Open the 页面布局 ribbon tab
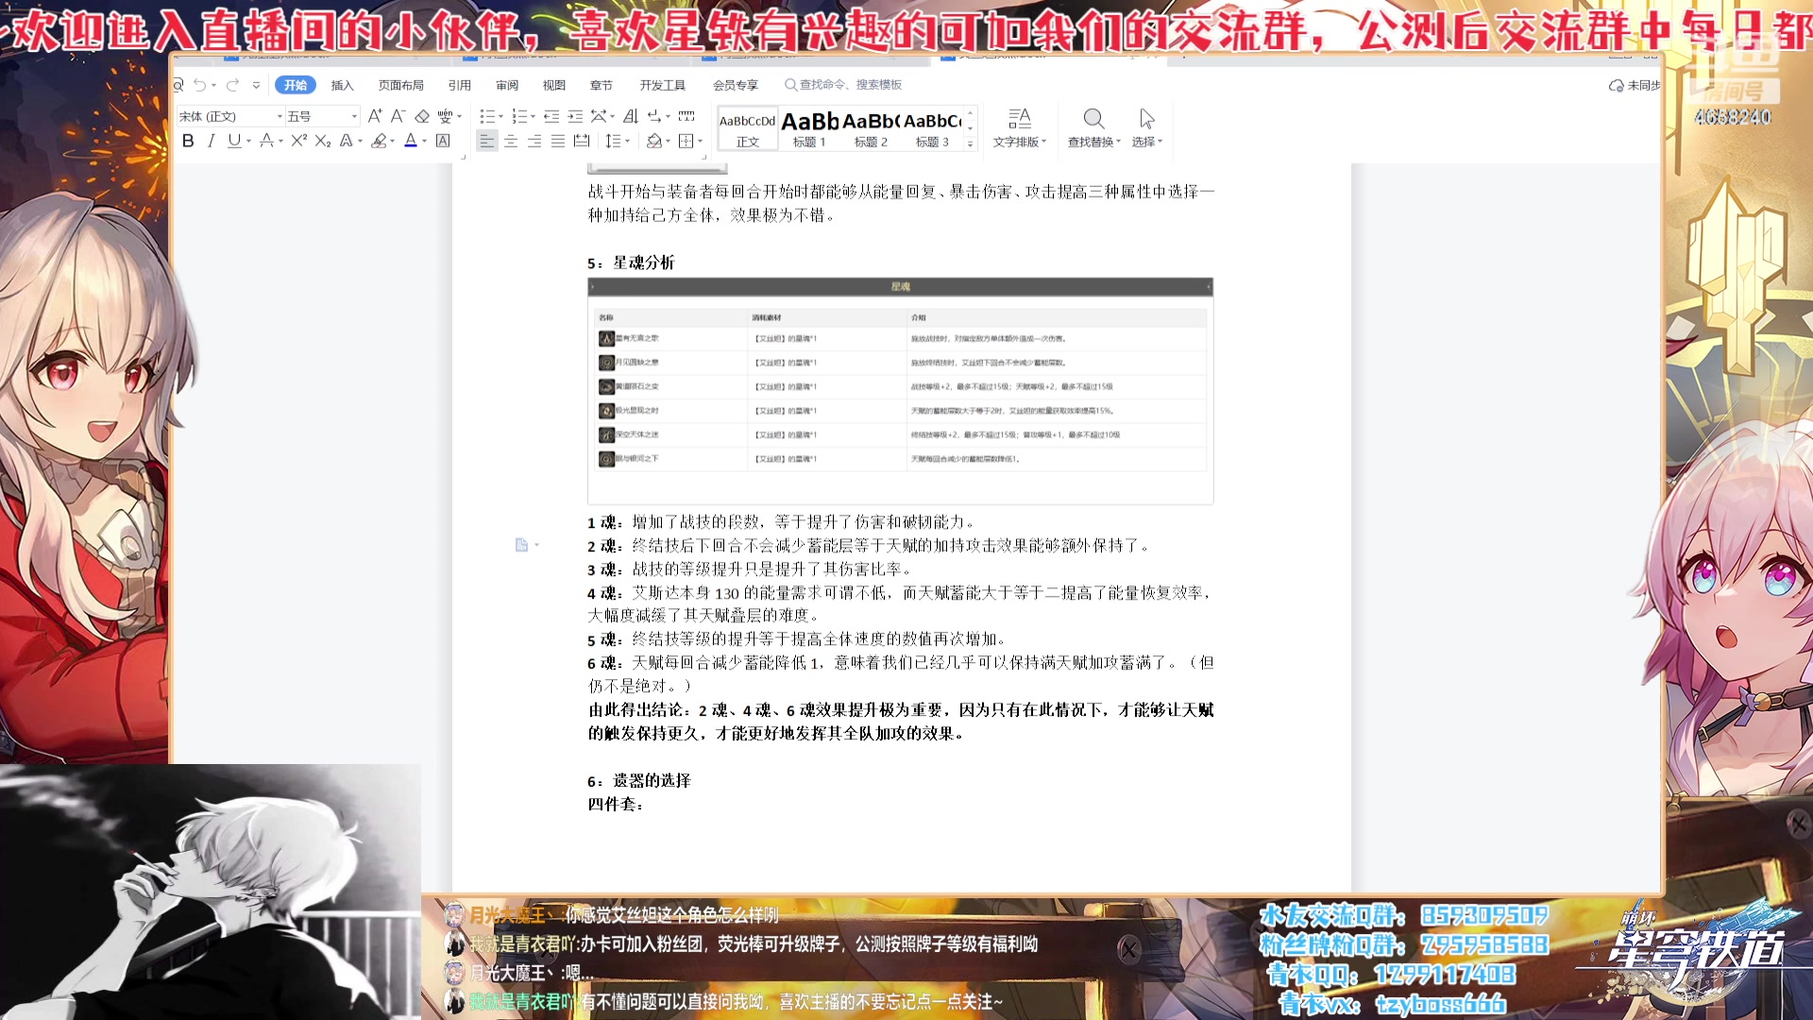 pyautogui.click(x=400, y=85)
